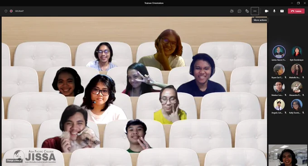Minimize the Teams meeting window

pos(292,3)
